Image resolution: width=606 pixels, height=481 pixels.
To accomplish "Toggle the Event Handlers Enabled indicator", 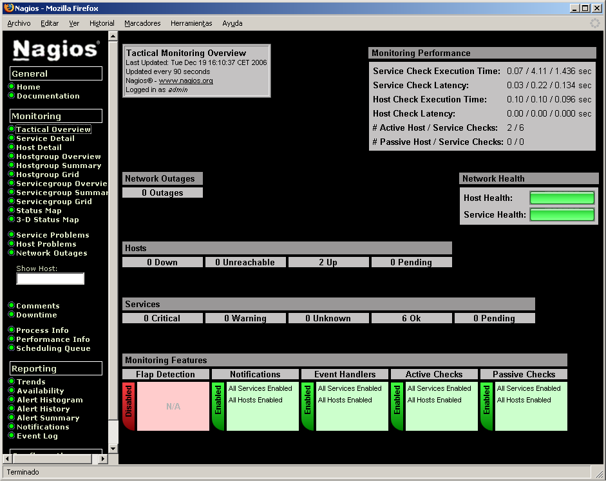I will (308, 406).
